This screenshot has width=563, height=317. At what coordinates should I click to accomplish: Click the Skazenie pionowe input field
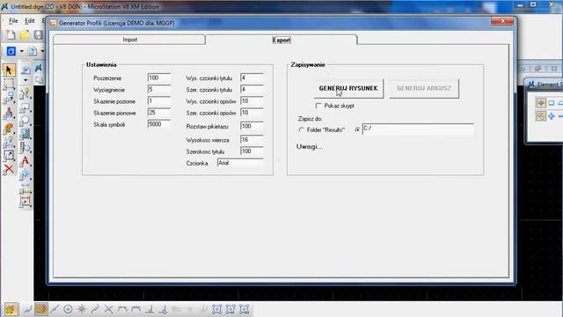click(x=159, y=113)
